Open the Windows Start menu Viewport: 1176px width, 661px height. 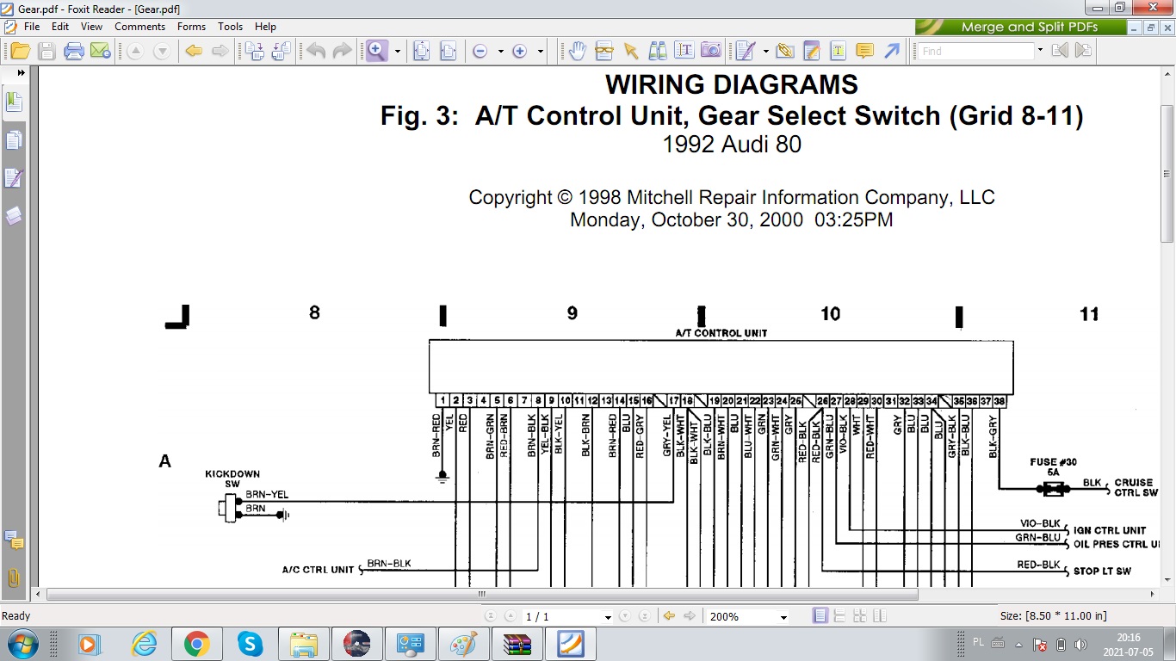point(22,644)
